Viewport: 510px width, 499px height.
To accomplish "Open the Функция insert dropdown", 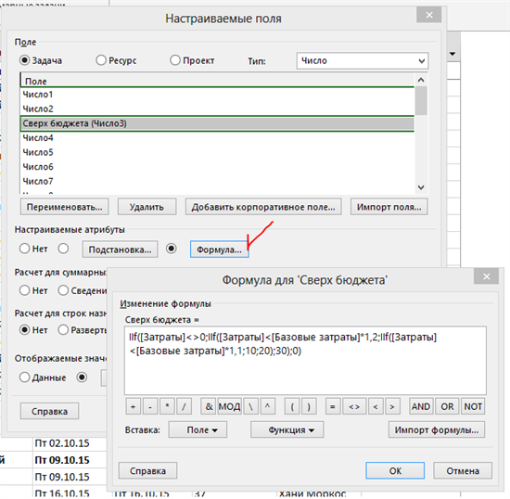I will click(287, 429).
